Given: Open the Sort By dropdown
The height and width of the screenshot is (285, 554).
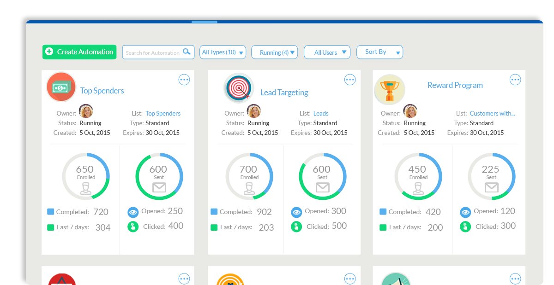Looking at the screenshot, I should pos(379,52).
